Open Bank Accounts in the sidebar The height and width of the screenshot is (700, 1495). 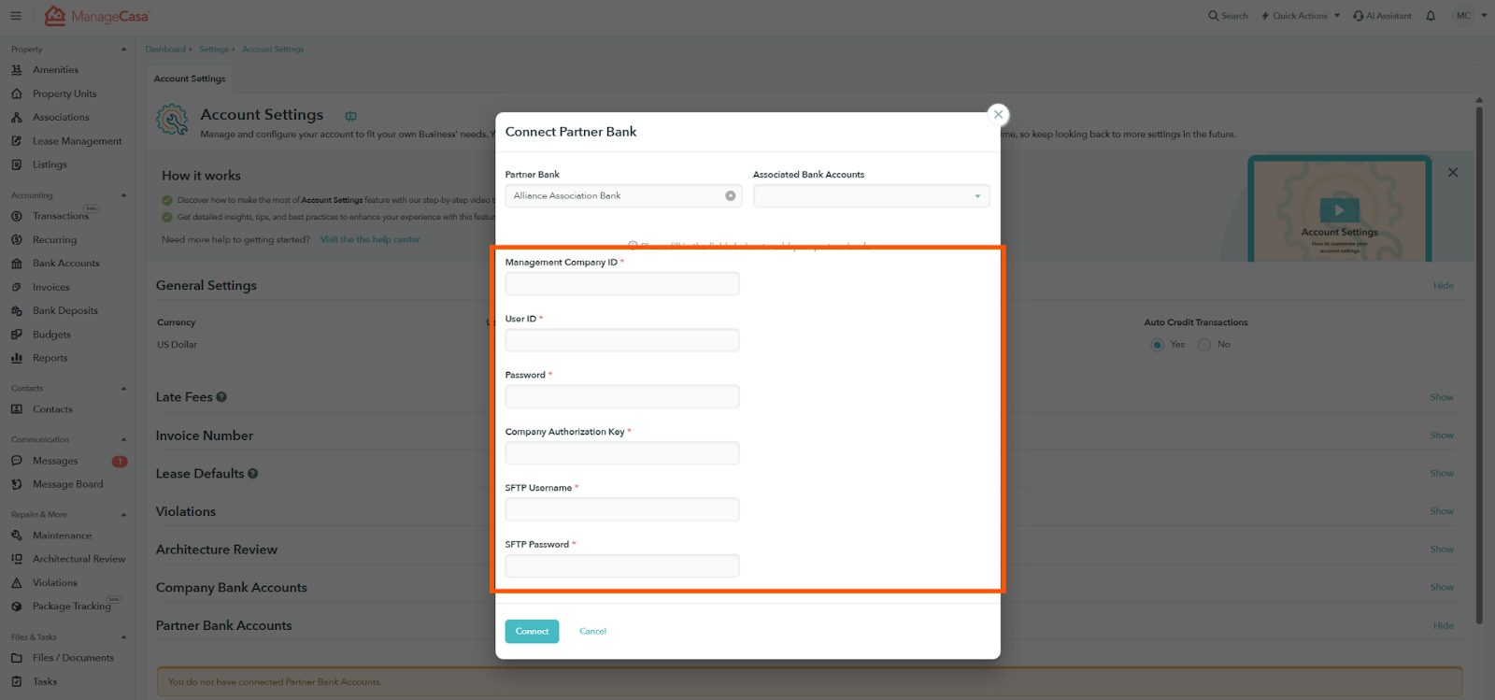(65, 264)
